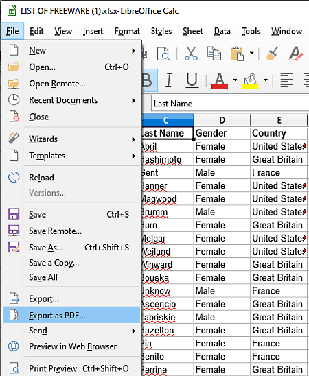This screenshot has width=309, height=376.
Task: Apply yellow background highlight color
Action: pyautogui.click(x=250, y=80)
